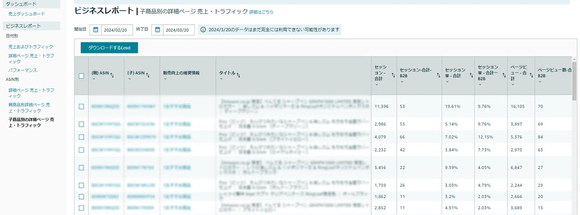
Task: Go to 売上ダッシュボード in sidebar
Action: [x=27, y=14]
